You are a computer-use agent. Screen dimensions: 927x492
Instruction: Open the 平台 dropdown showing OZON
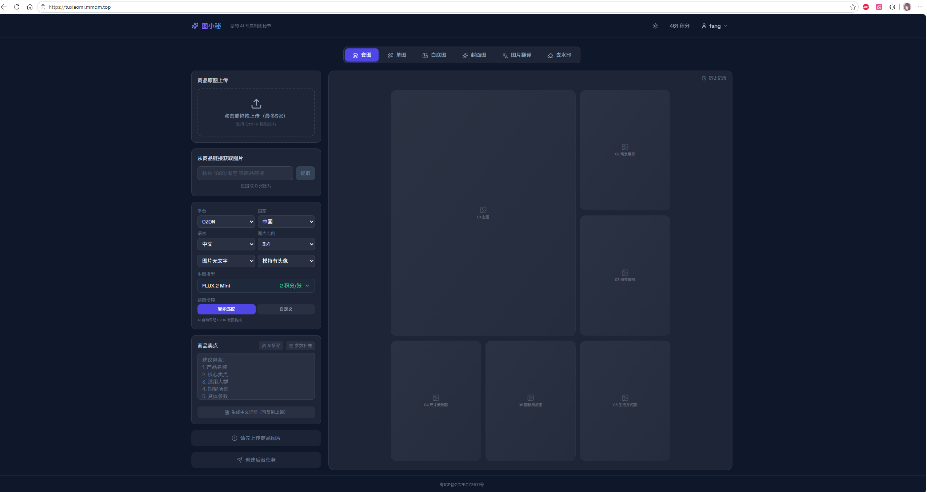226,222
